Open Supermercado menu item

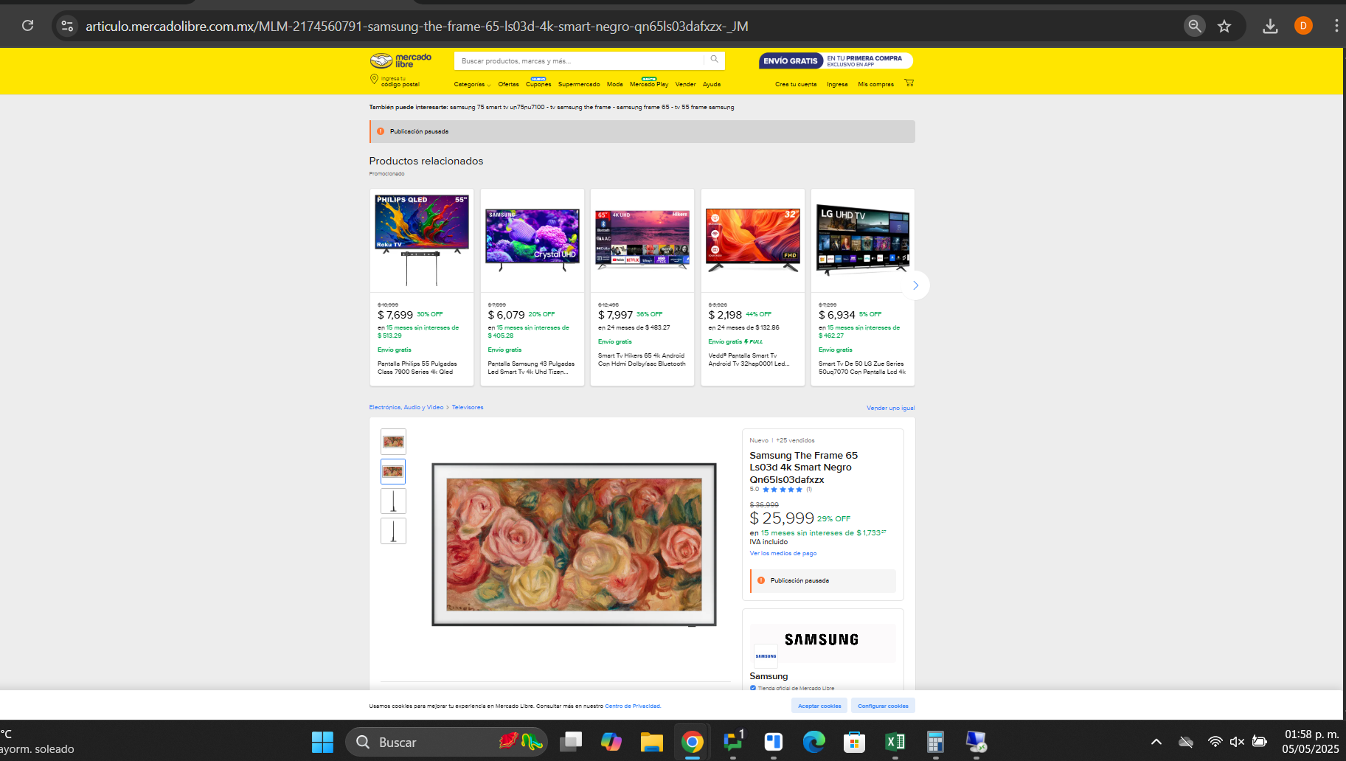579,84
